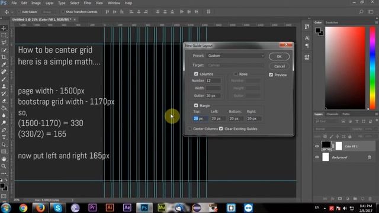Switch to the Channels tab

pyautogui.click(x=332, y=114)
